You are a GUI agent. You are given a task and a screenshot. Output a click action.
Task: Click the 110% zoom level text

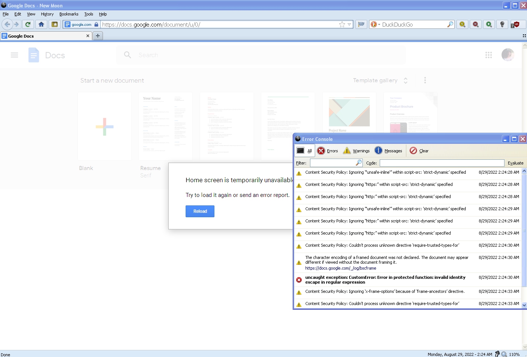click(x=514, y=354)
